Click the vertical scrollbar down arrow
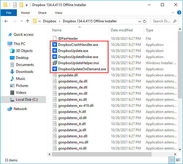 click(x=180, y=149)
